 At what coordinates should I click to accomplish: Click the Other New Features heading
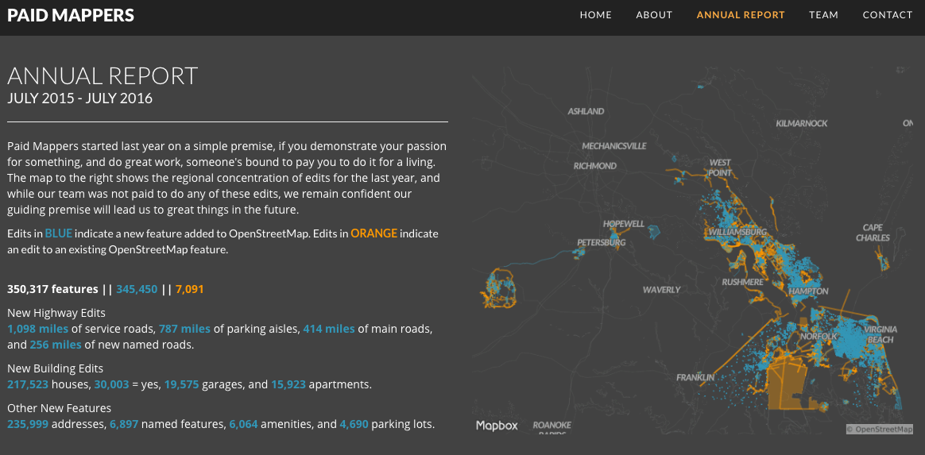click(59, 408)
